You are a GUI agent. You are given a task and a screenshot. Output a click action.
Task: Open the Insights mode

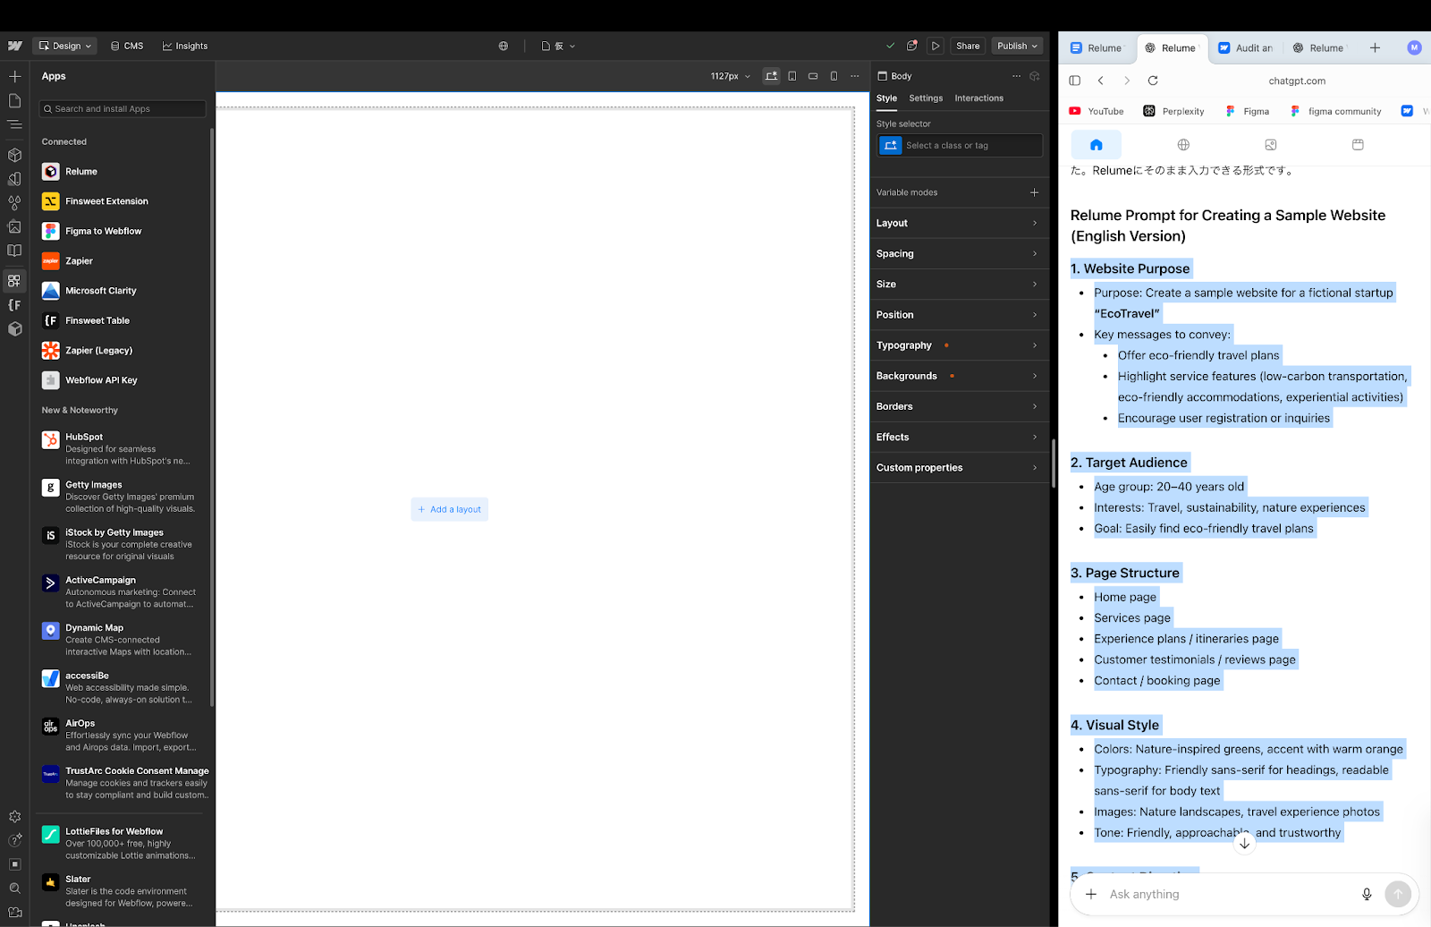pos(185,46)
